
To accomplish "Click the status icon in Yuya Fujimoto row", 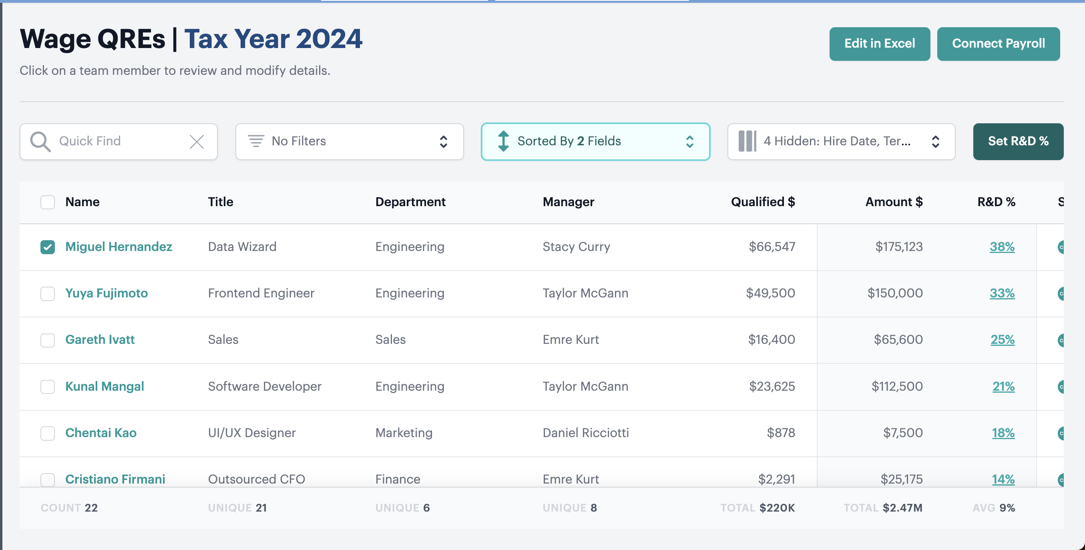I will coord(1061,293).
